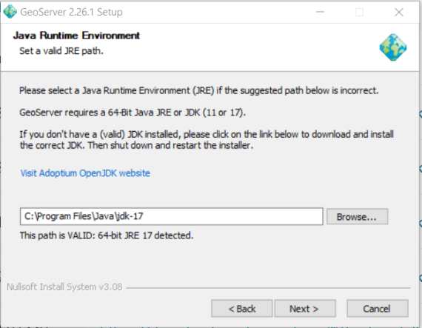This screenshot has width=422, height=328.
Task: Cancel the GeoServer installation
Action: coord(378,309)
